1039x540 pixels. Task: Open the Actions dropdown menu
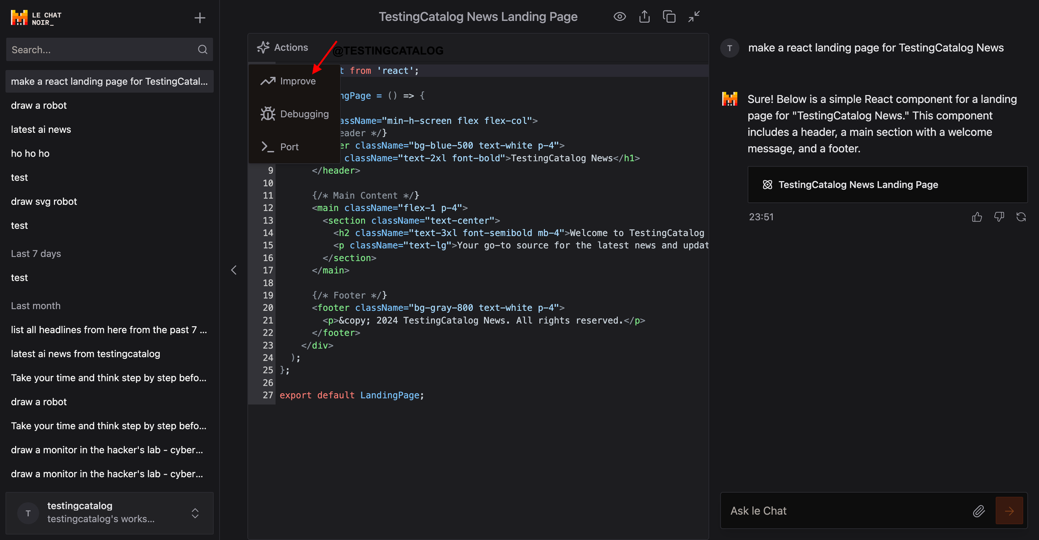[x=283, y=47]
